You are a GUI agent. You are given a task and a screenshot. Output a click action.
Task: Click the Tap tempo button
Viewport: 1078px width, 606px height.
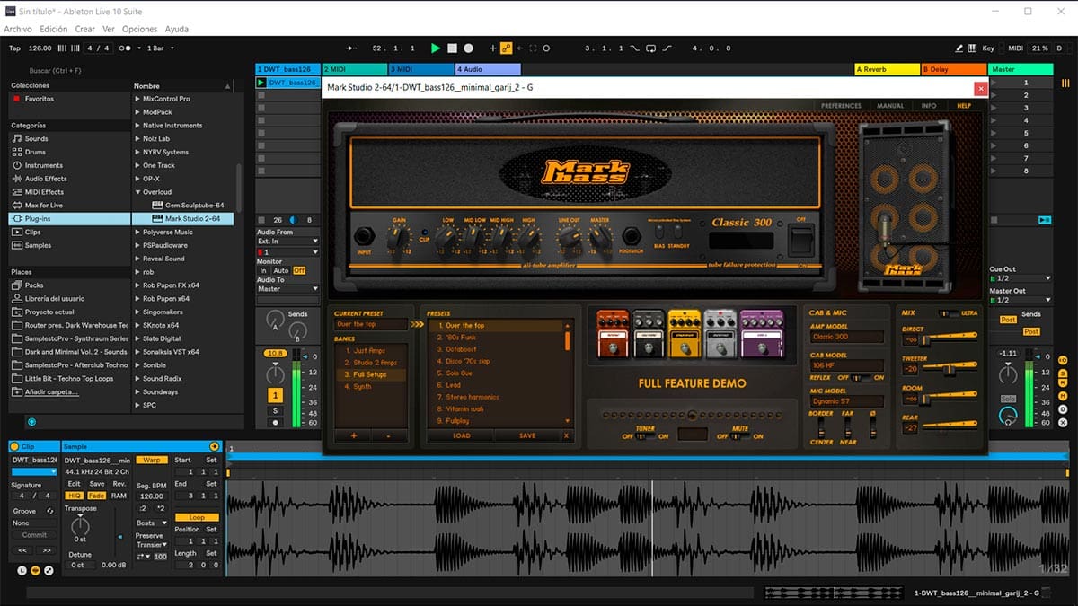[x=14, y=48]
